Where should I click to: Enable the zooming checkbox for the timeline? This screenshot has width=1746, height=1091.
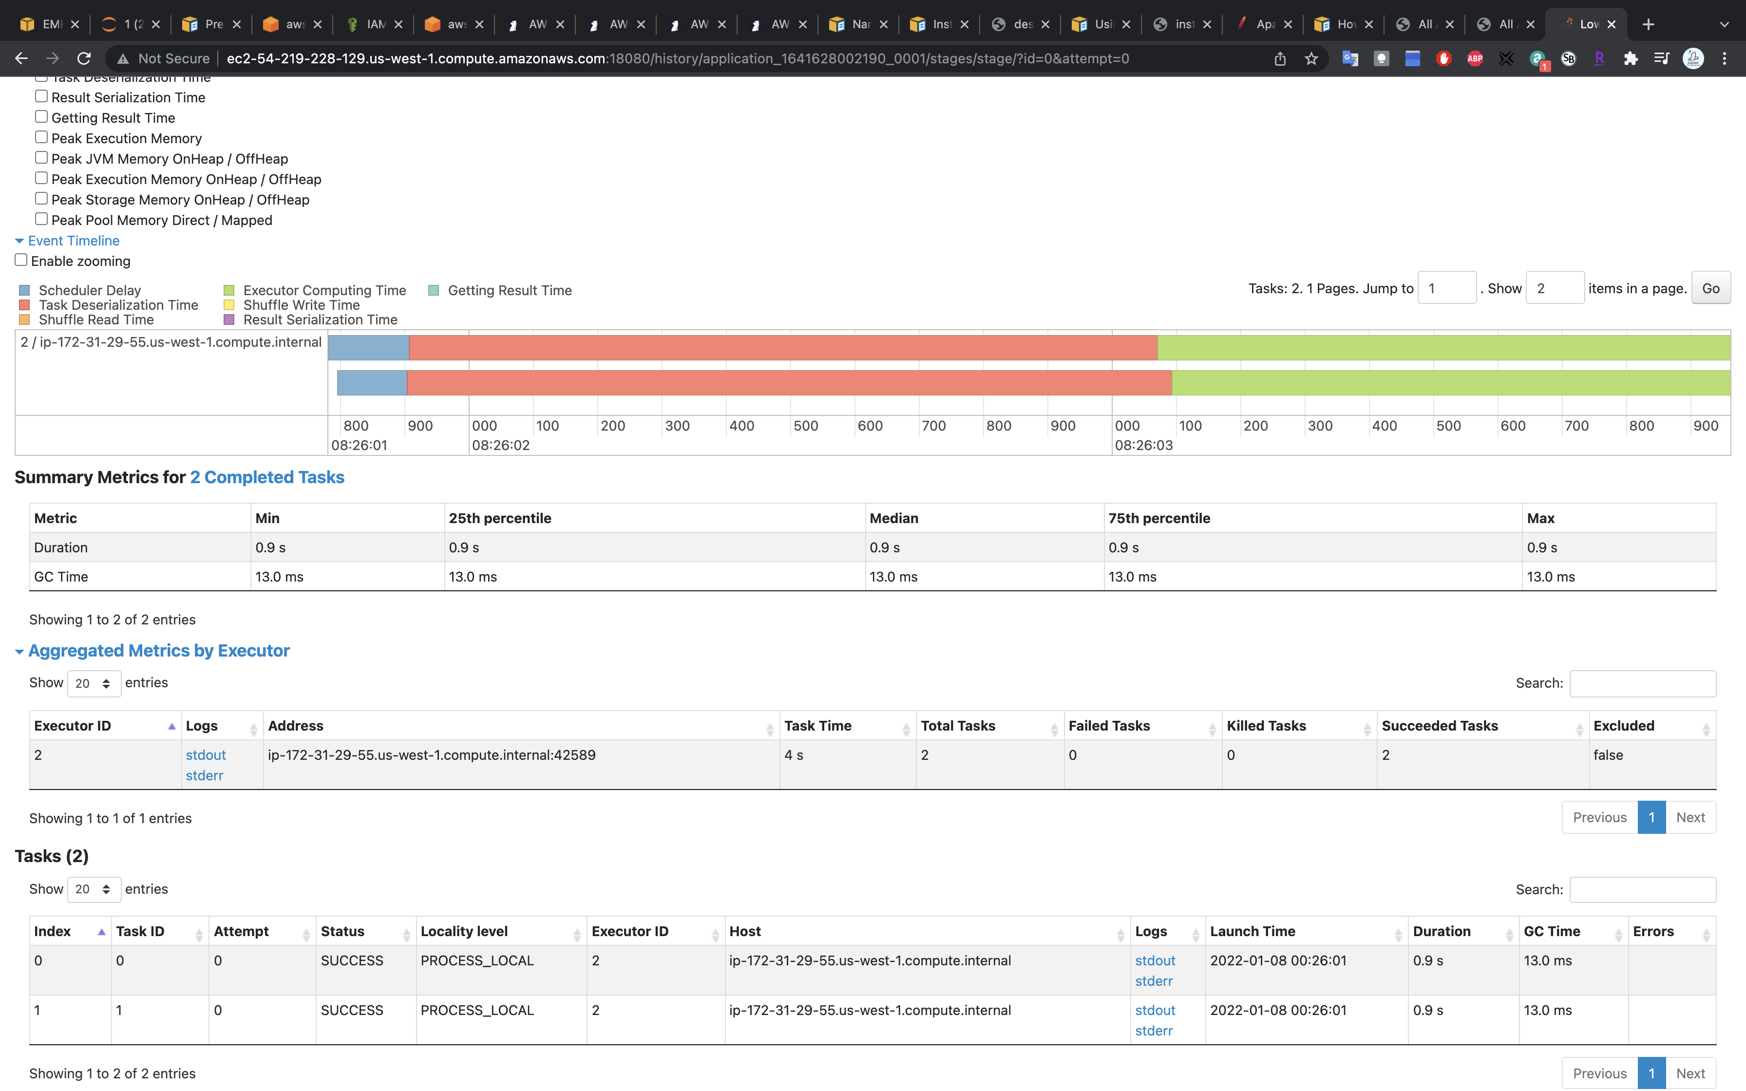[x=21, y=260]
